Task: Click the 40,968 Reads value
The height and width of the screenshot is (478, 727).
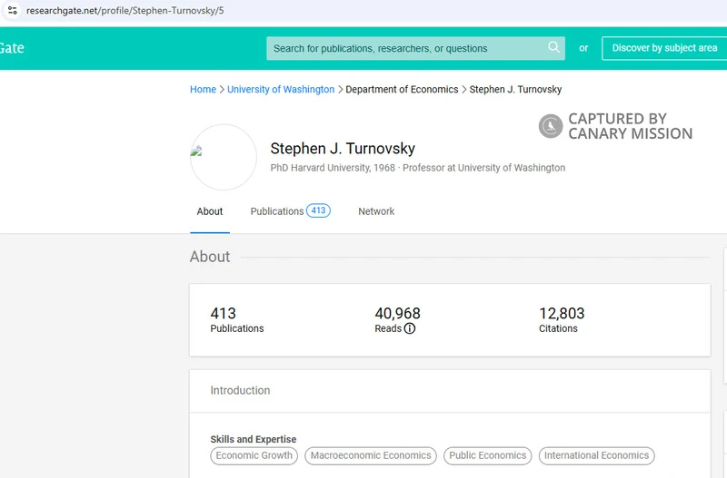Action: click(x=397, y=313)
